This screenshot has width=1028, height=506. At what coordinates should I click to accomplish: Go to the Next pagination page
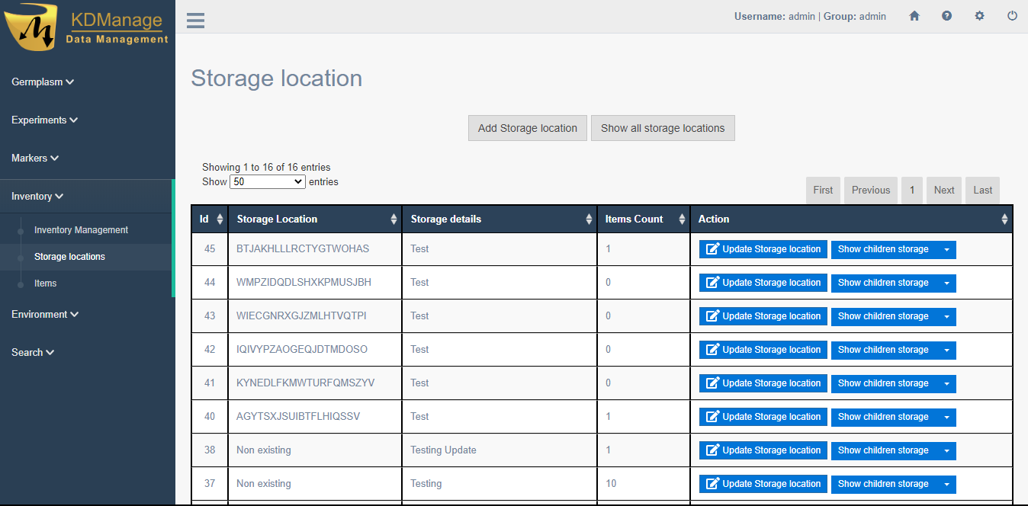[x=943, y=191]
